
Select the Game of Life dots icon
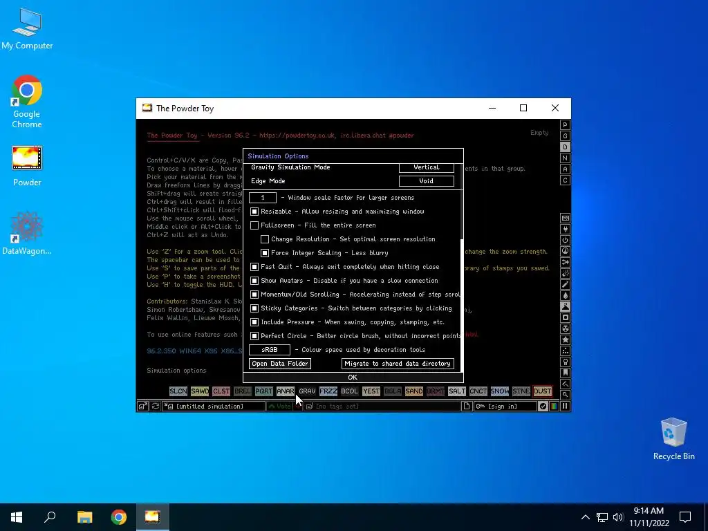pos(565,351)
